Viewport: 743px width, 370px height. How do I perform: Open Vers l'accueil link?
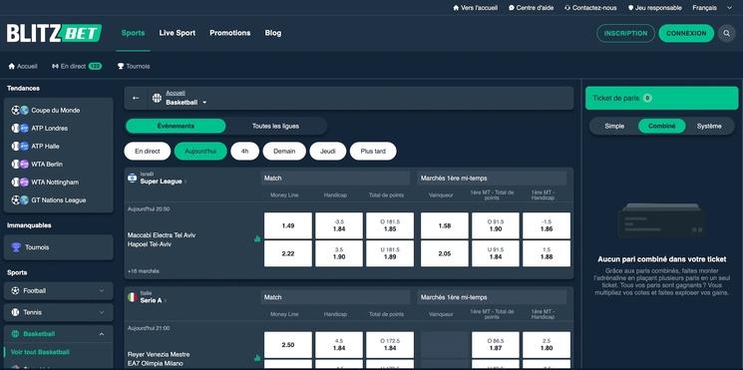pyautogui.click(x=476, y=8)
